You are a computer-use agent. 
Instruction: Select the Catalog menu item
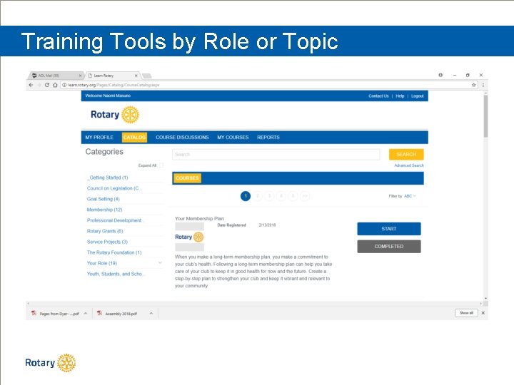pyautogui.click(x=134, y=137)
